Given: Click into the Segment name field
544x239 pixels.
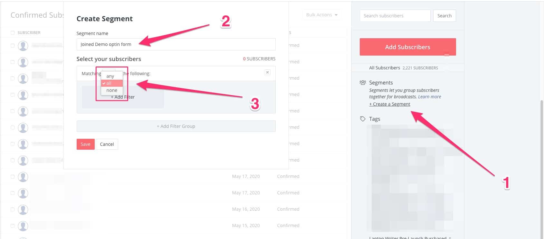Looking at the screenshot, I should pos(176,44).
